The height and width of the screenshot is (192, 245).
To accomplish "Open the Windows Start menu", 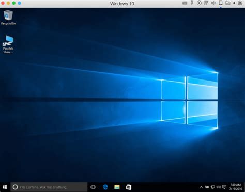I will (x=5, y=187).
